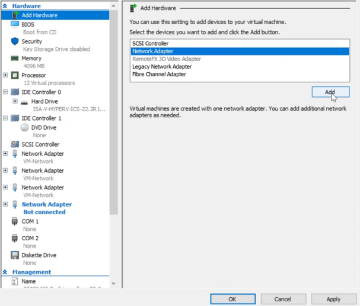Screen dimensions: 360x306
Task: Select Fibre Channel Adapter in device list
Action: pos(159,75)
